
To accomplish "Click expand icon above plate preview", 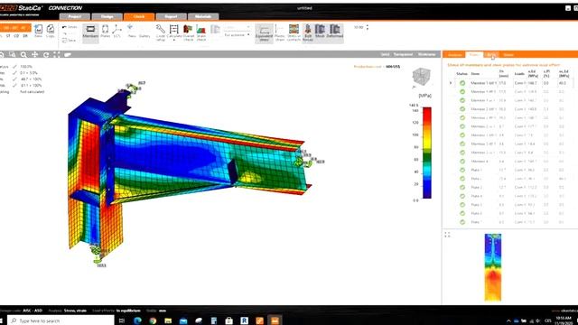I will [447, 235].
